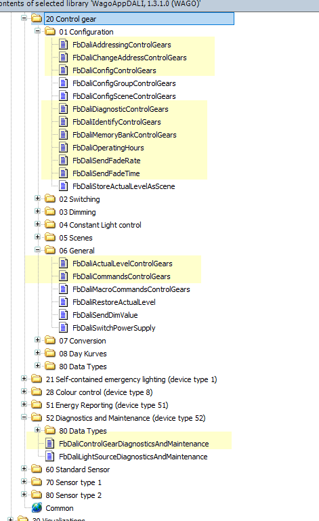
Task: Select the '05 Scenes' label
Action: (76, 238)
